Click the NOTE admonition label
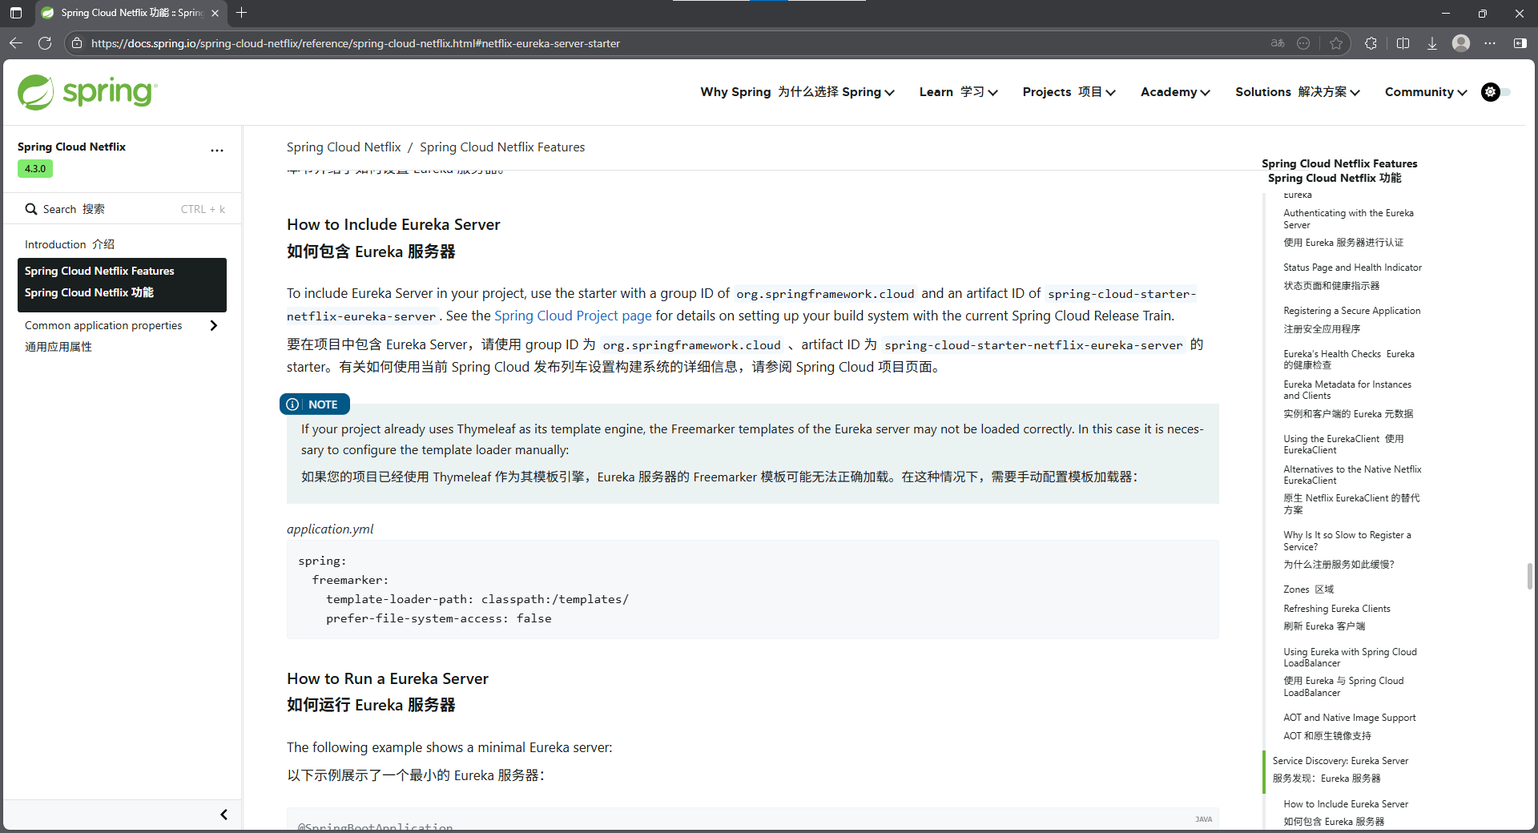The width and height of the screenshot is (1538, 833). click(315, 404)
